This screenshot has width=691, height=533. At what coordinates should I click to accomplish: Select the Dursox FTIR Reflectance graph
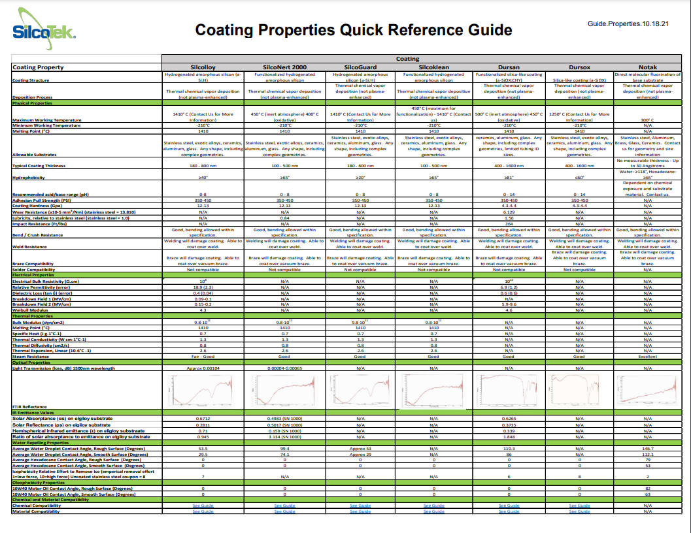tap(575, 391)
